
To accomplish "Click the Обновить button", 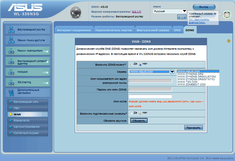I will (x=139, y=121).
